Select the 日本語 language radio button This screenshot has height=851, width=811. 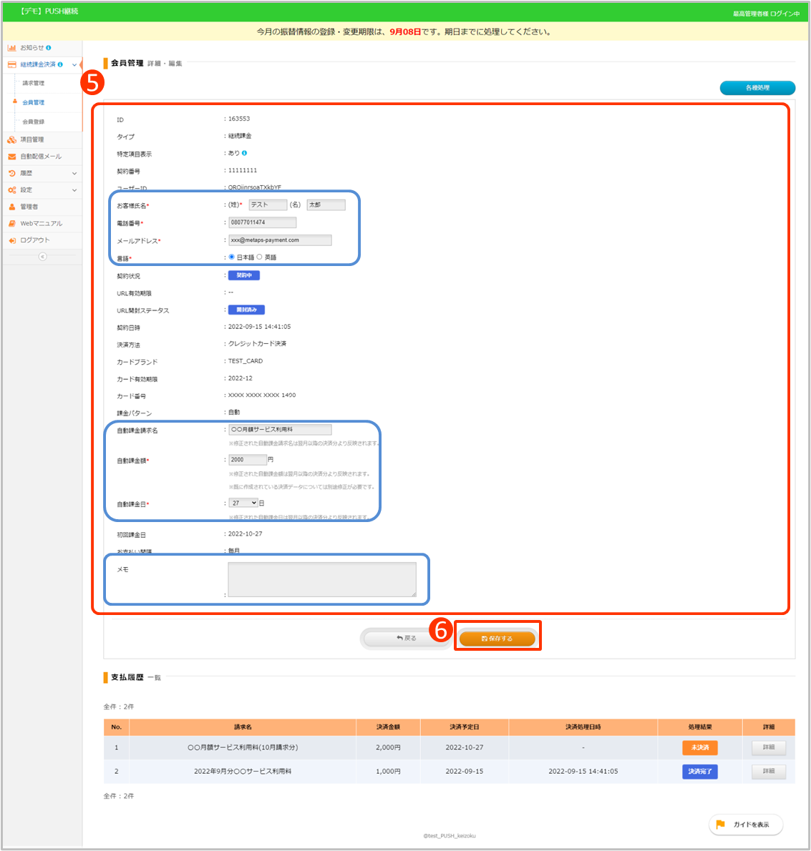point(231,257)
